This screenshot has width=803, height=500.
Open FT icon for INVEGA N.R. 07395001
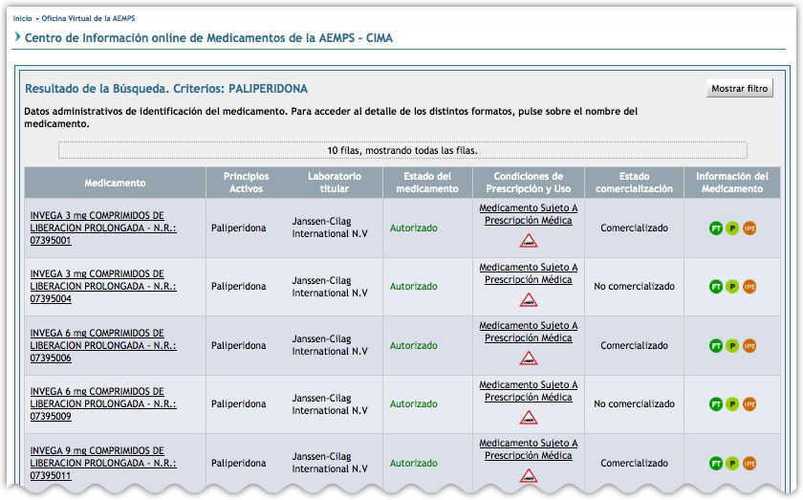716,228
